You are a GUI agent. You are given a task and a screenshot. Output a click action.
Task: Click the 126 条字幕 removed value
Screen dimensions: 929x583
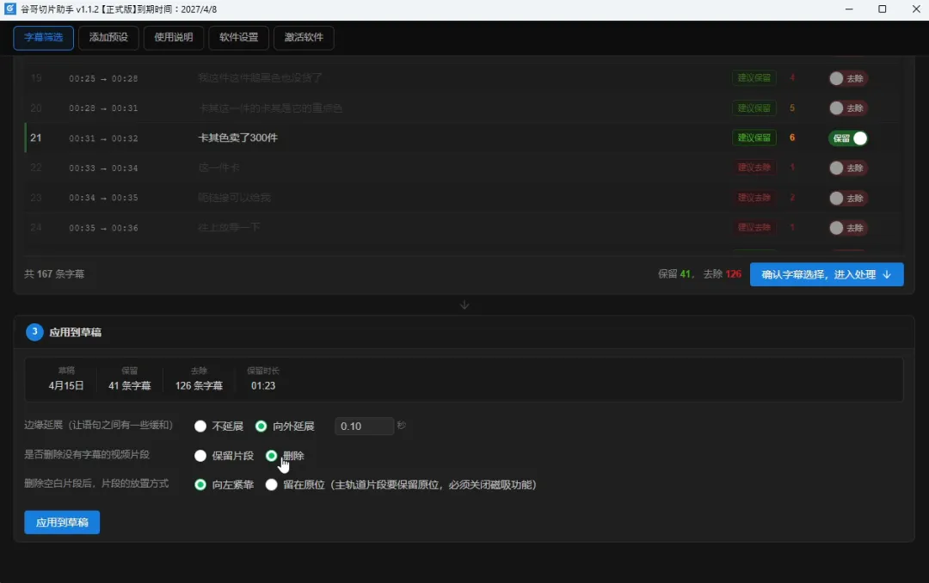(199, 386)
